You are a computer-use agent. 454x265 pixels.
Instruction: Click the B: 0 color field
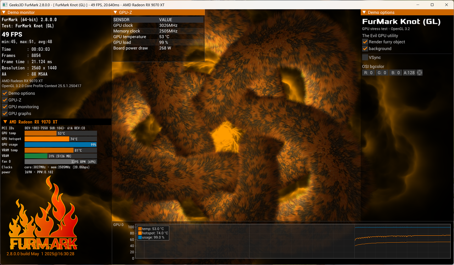pos(395,73)
